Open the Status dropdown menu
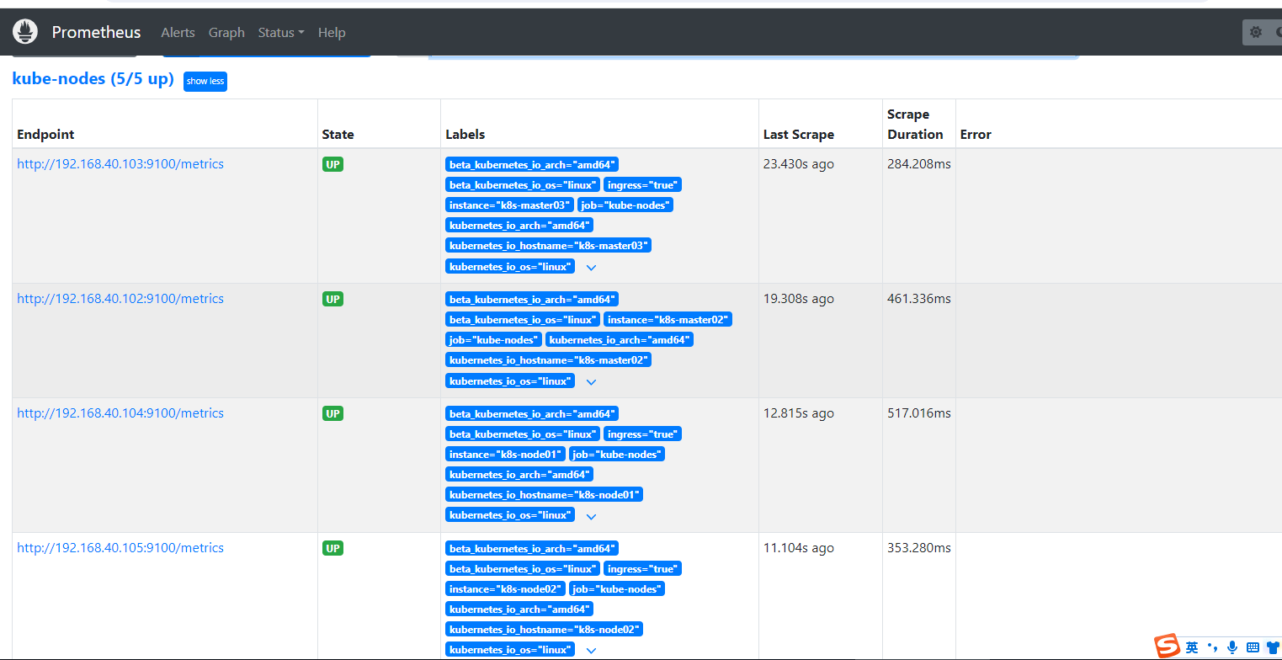1282x660 pixels. pyautogui.click(x=281, y=32)
